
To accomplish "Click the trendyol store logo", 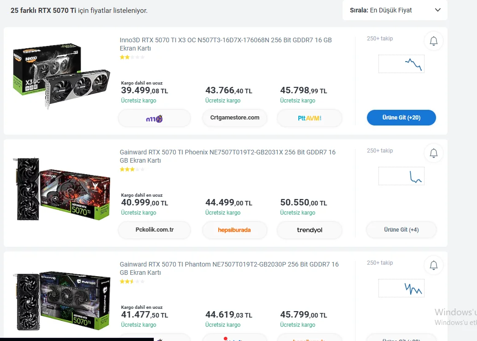I will click(x=309, y=230).
